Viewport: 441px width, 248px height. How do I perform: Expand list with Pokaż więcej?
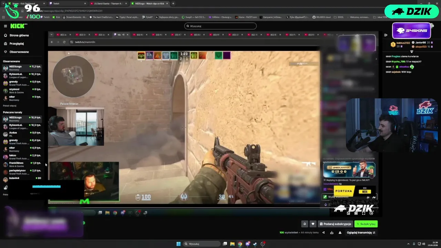tap(10, 106)
